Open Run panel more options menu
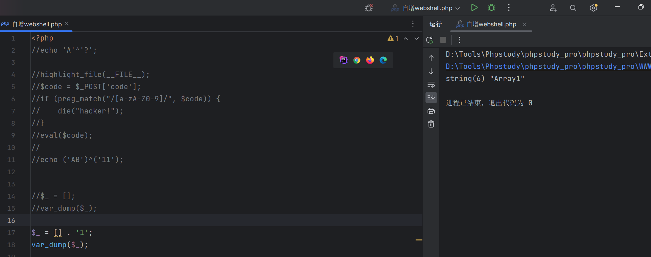 pos(460,40)
